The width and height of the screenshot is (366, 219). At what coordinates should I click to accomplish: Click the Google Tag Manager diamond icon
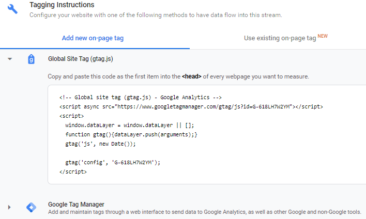tap(32, 207)
